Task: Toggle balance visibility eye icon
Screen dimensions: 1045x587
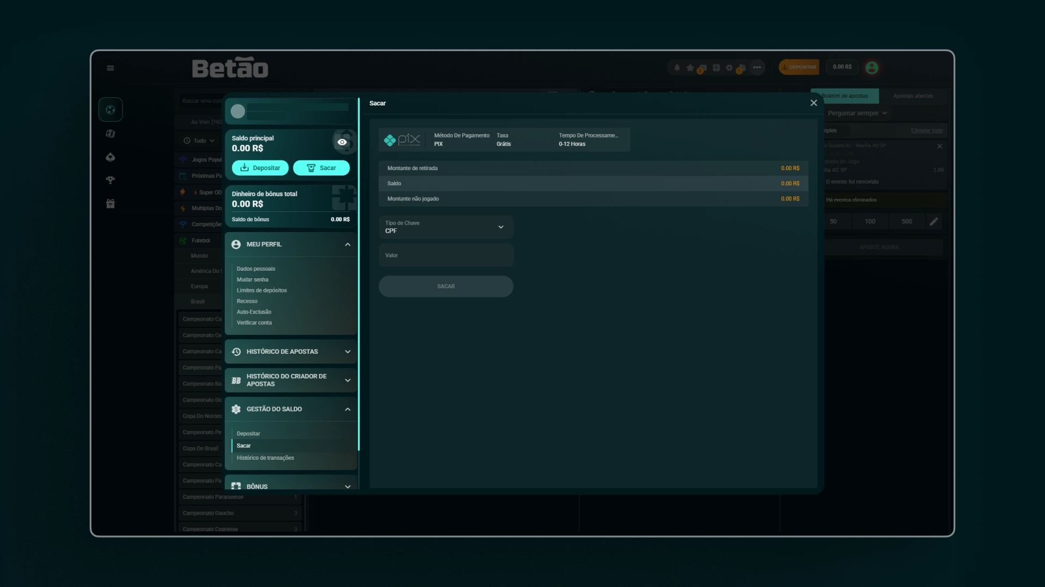Action: click(342, 142)
